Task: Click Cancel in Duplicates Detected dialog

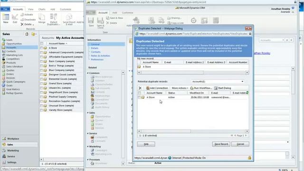Action: click(x=240, y=144)
